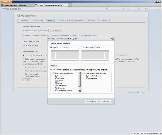Click the Календарь module icon
The image size is (162, 135).
(87, 78)
